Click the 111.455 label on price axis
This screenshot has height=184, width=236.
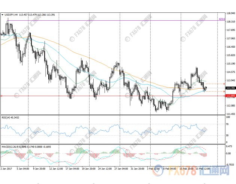(x=231, y=114)
